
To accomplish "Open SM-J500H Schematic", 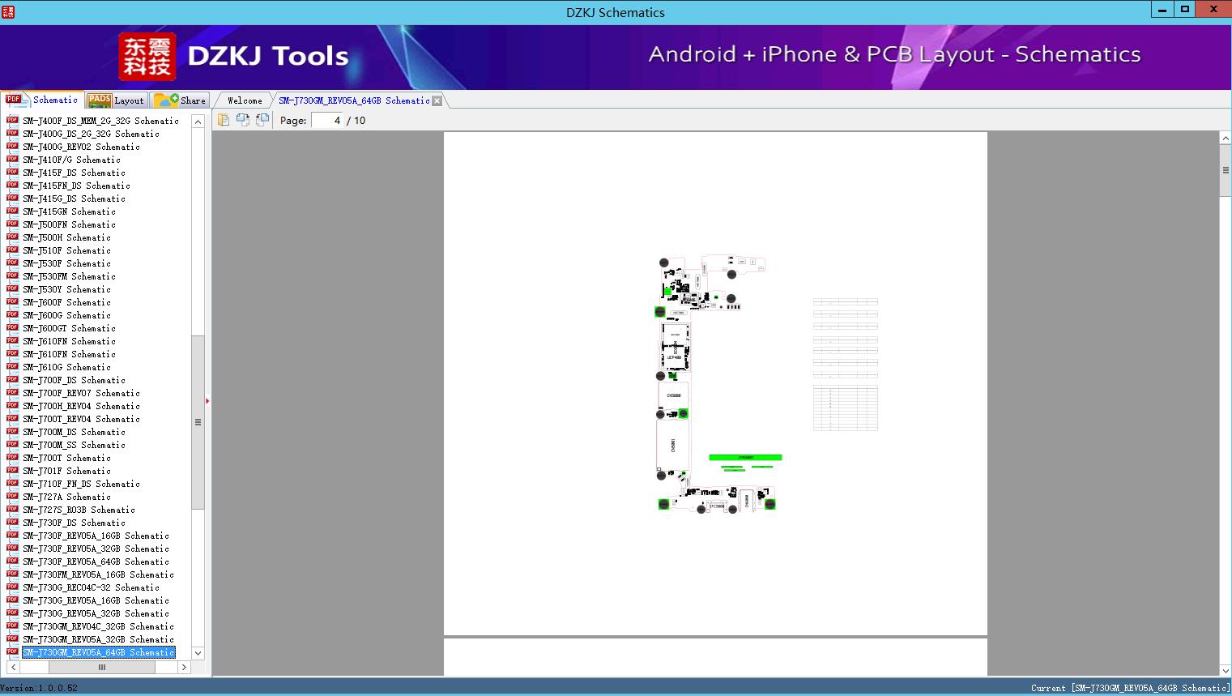I will coord(66,237).
